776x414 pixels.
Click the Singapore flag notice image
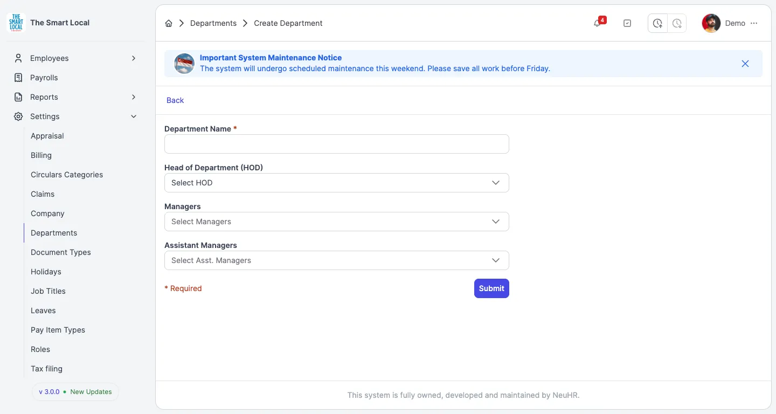(x=184, y=64)
